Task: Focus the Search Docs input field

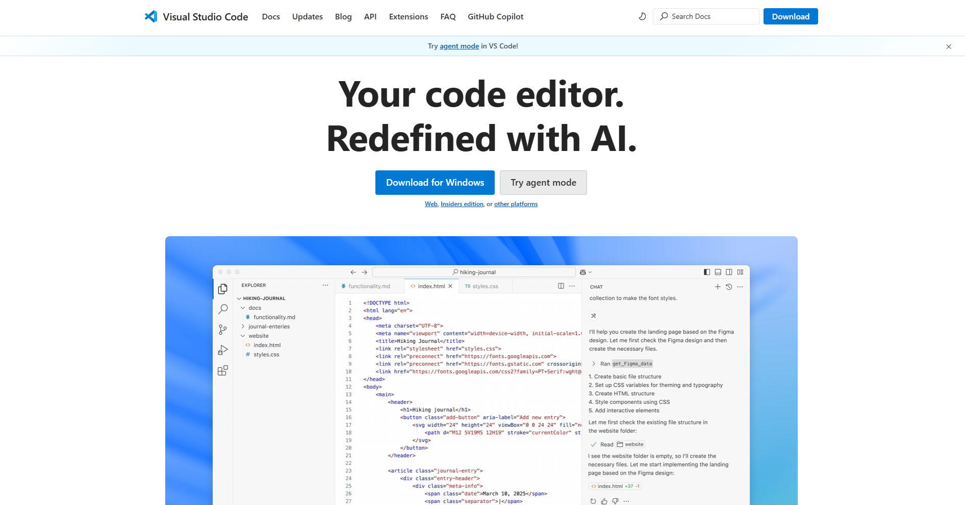Action: coord(706,16)
